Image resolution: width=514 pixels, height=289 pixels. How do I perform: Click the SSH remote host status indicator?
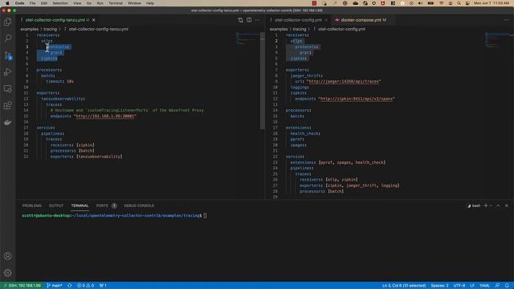pyautogui.click(x=22, y=286)
